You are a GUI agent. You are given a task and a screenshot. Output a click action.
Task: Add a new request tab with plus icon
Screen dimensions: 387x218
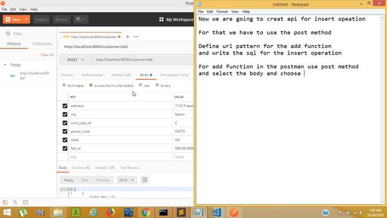[x=128, y=36]
